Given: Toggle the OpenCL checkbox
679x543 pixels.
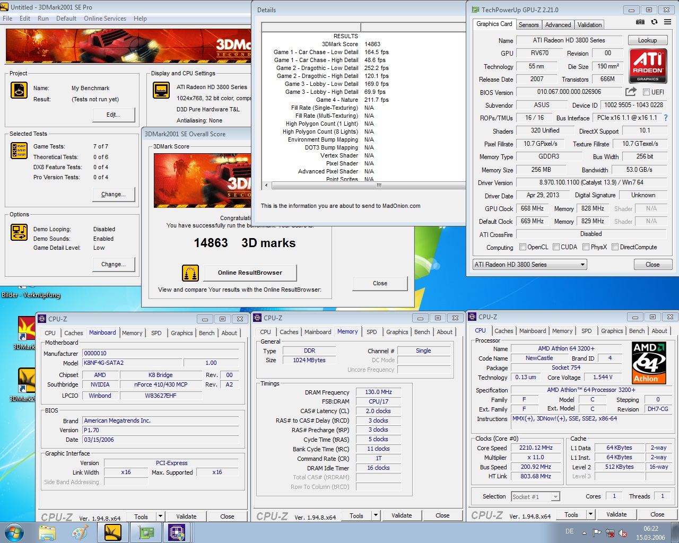Looking at the screenshot, I should tap(523, 247).
